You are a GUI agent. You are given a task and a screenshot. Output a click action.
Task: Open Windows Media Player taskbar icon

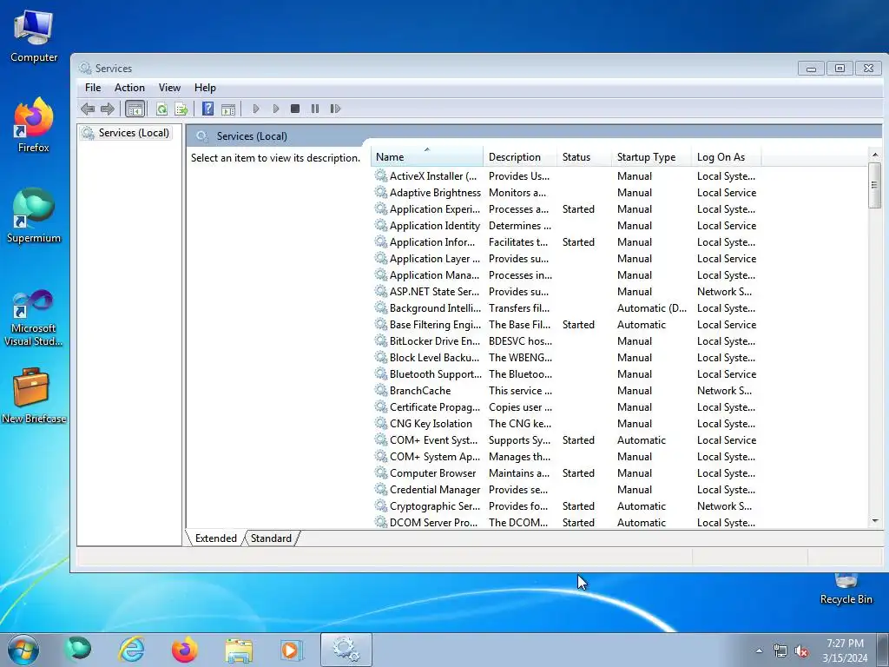click(292, 650)
